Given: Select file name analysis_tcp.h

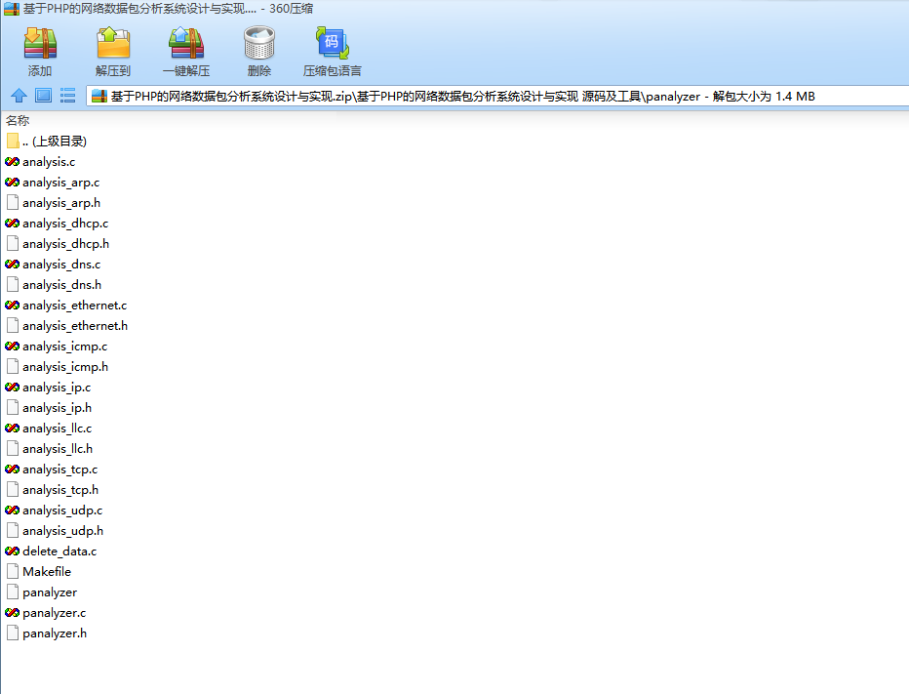Looking at the screenshot, I should (x=60, y=490).
